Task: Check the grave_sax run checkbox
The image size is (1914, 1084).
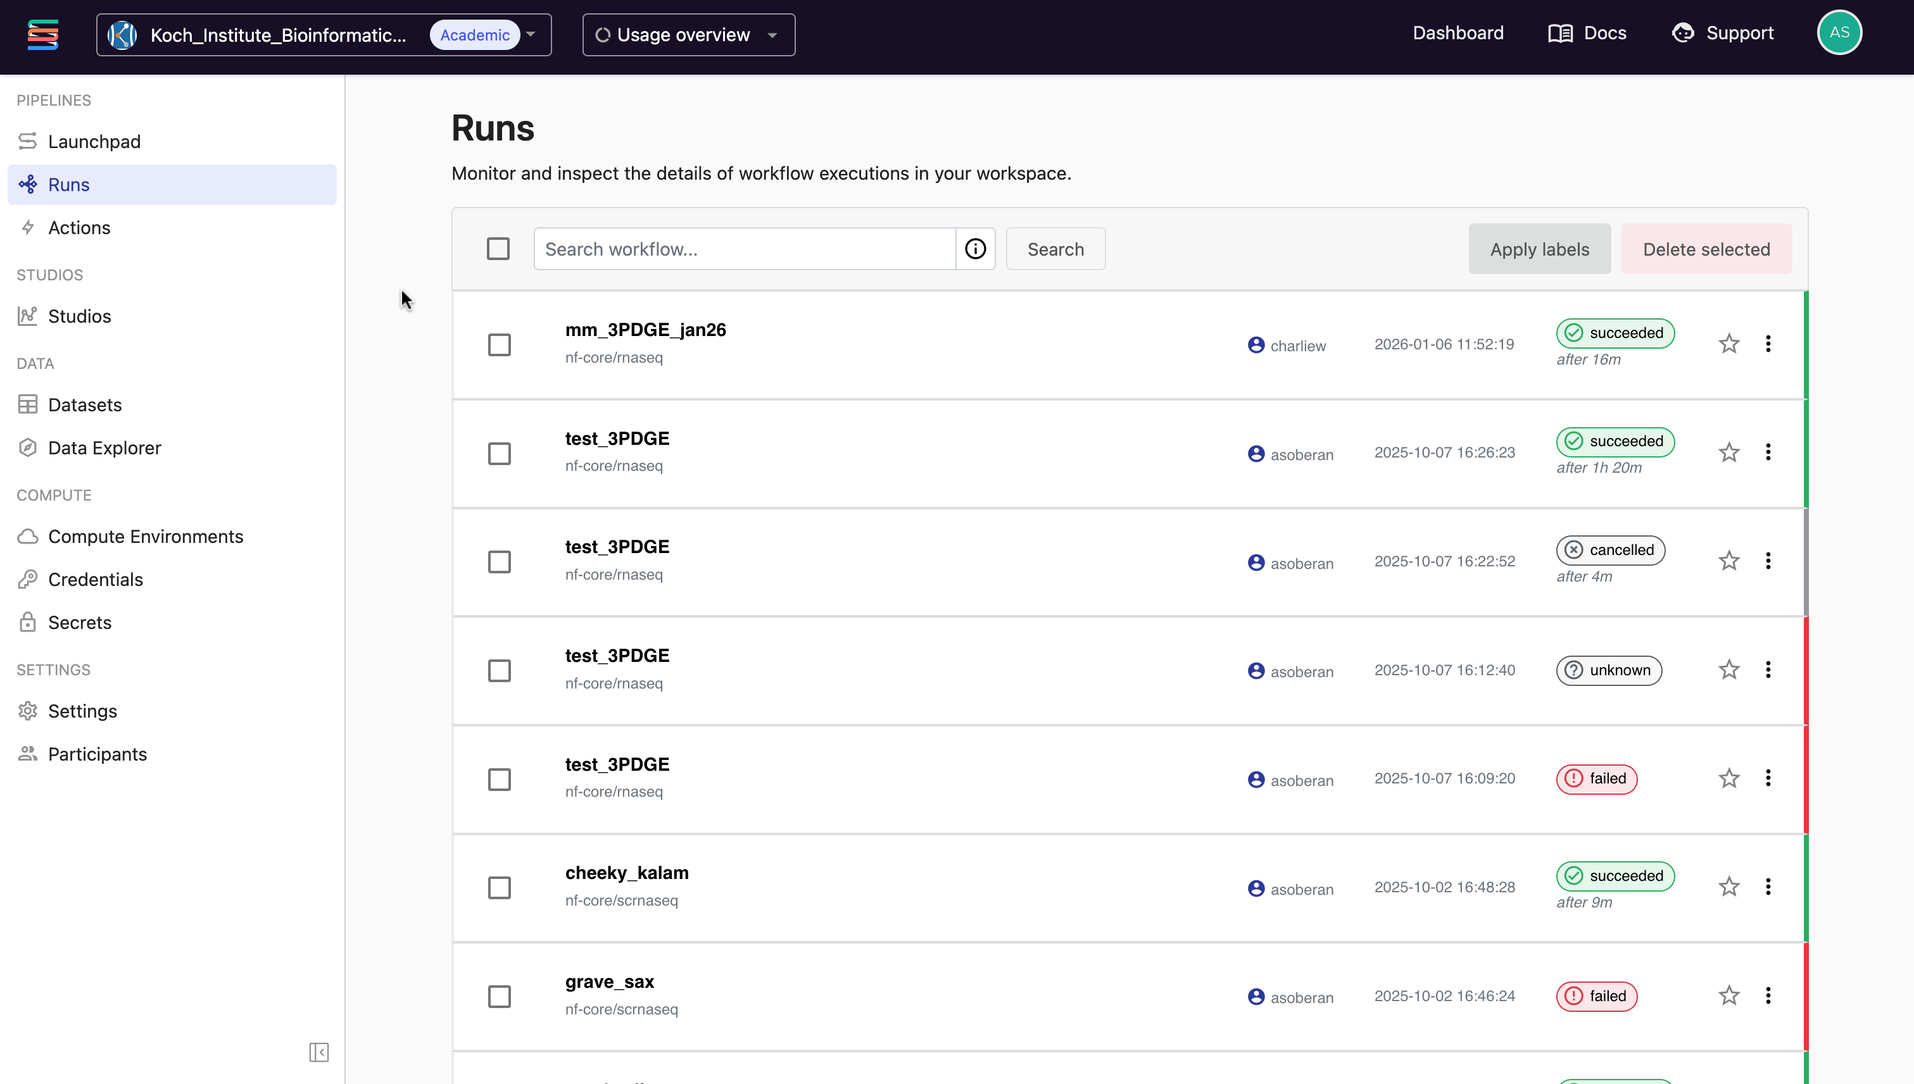Action: coord(499,996)
